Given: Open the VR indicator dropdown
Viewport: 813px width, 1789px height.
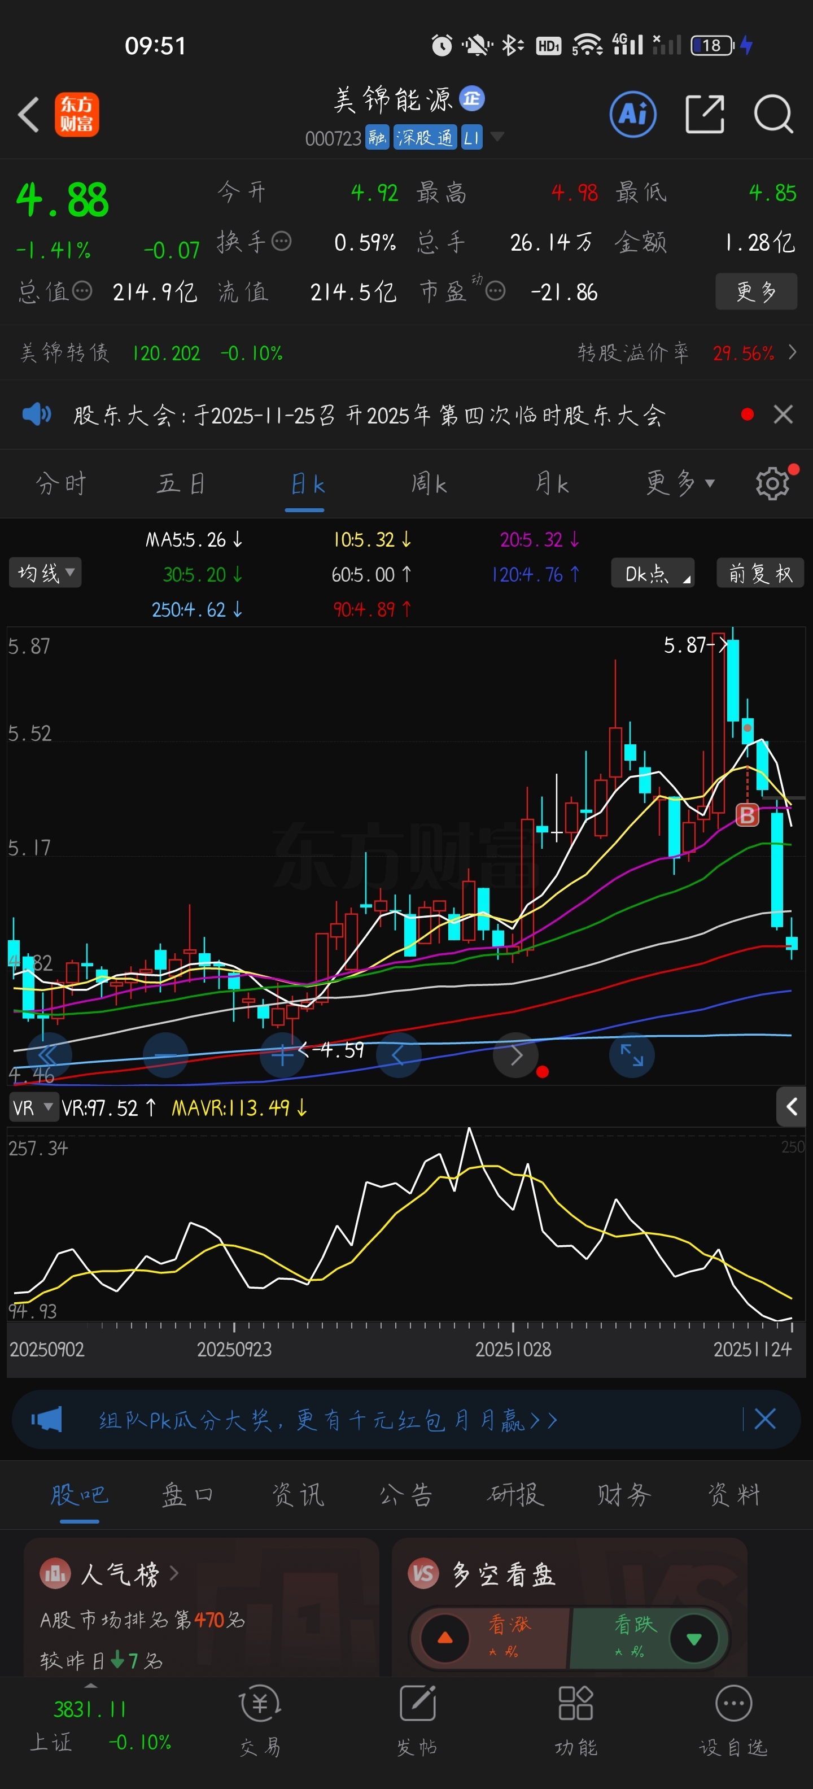Looking at the screenshot, I should [x=33, y=1107].
